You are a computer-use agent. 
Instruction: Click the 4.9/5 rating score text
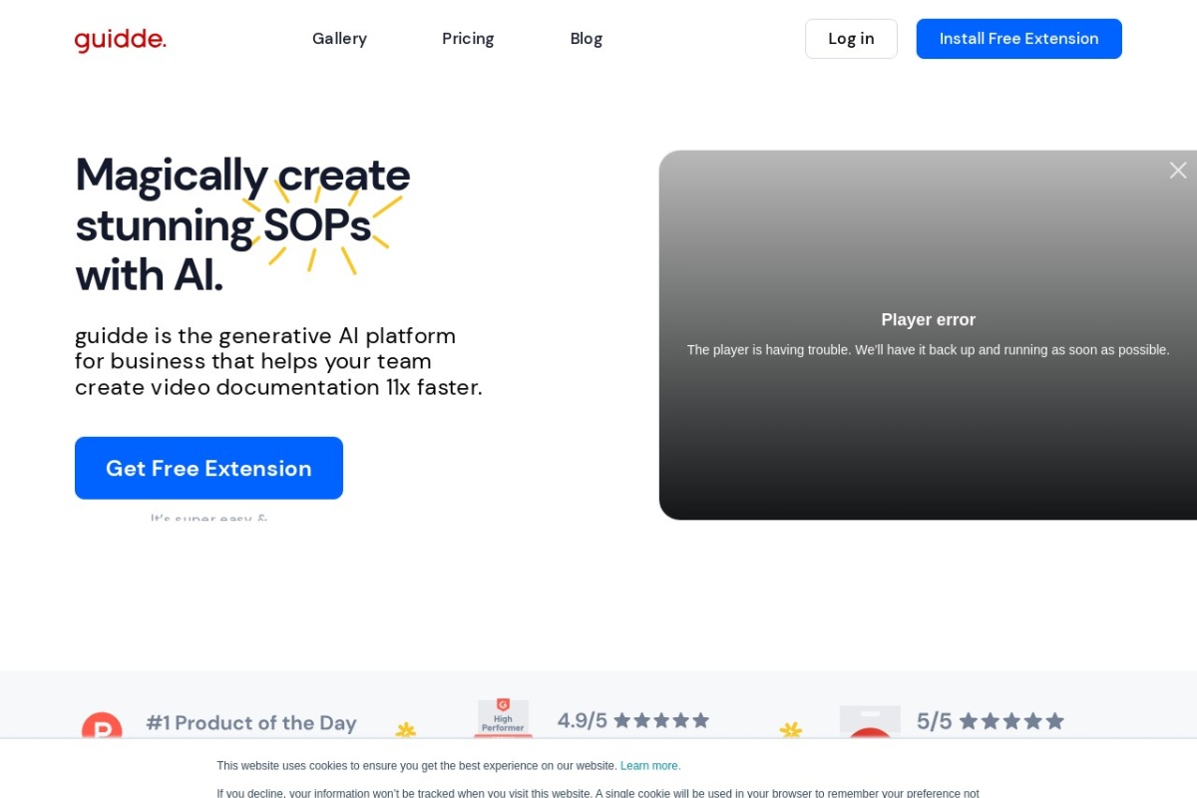point(582,720)
